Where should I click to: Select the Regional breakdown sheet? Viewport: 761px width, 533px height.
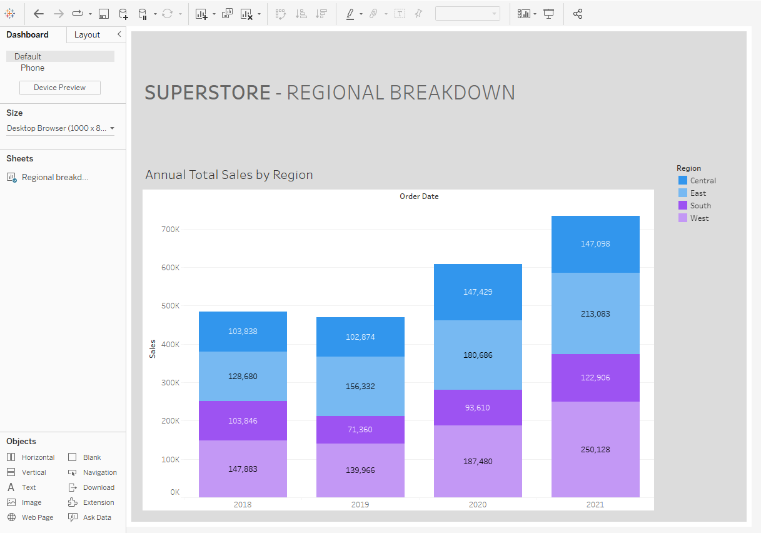(x=54, y=177)
